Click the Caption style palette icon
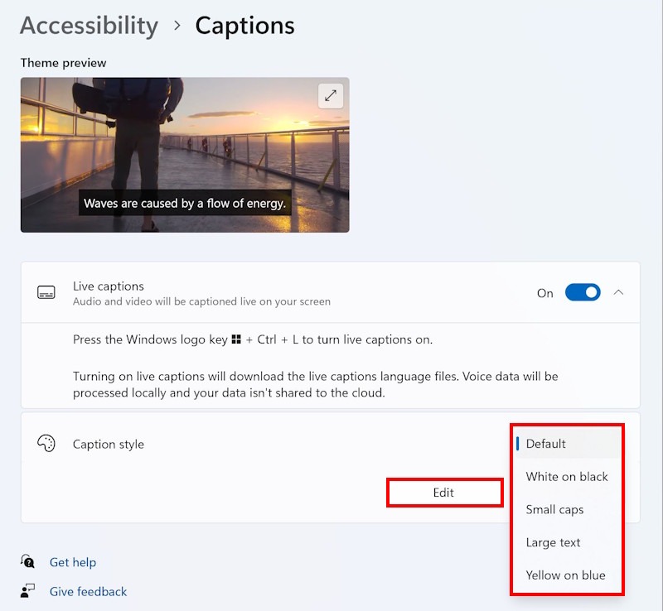This screenshot has width=663, height=611. [46, 444]
